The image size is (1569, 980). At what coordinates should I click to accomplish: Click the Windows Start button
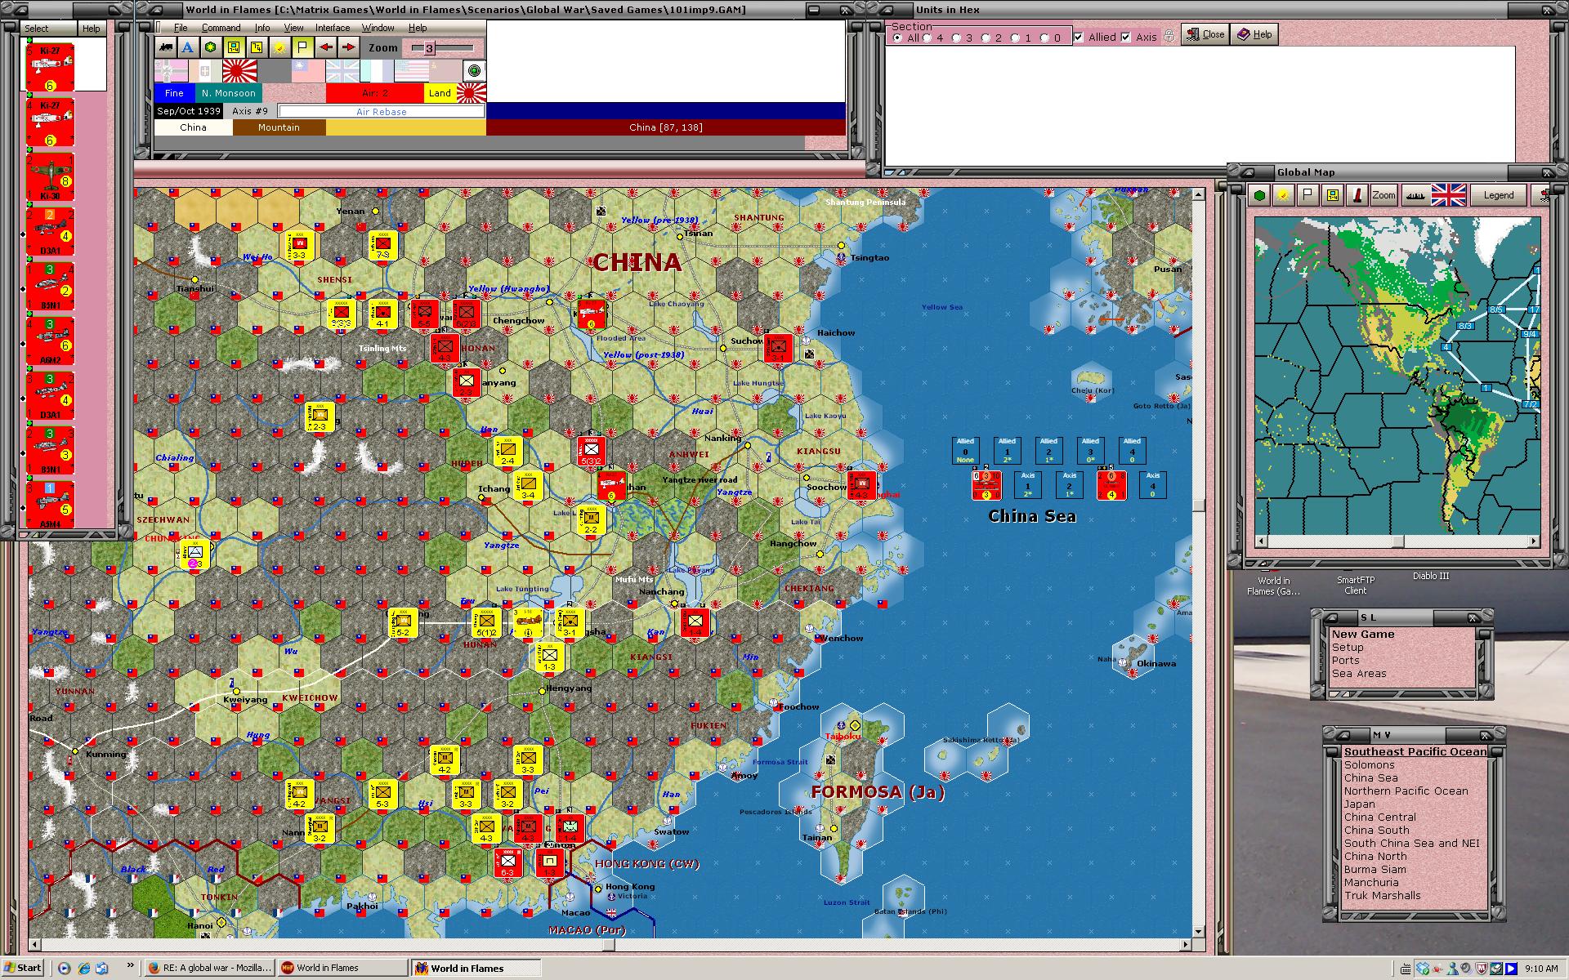point(23,968)
